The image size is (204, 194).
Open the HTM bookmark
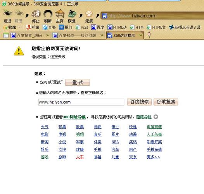pyautogui.click(x=137, y=27)
